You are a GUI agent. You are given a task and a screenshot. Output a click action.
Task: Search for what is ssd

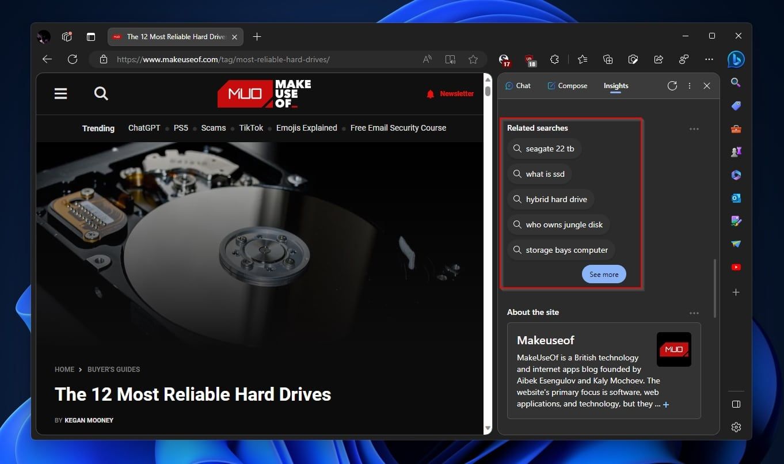539,174
